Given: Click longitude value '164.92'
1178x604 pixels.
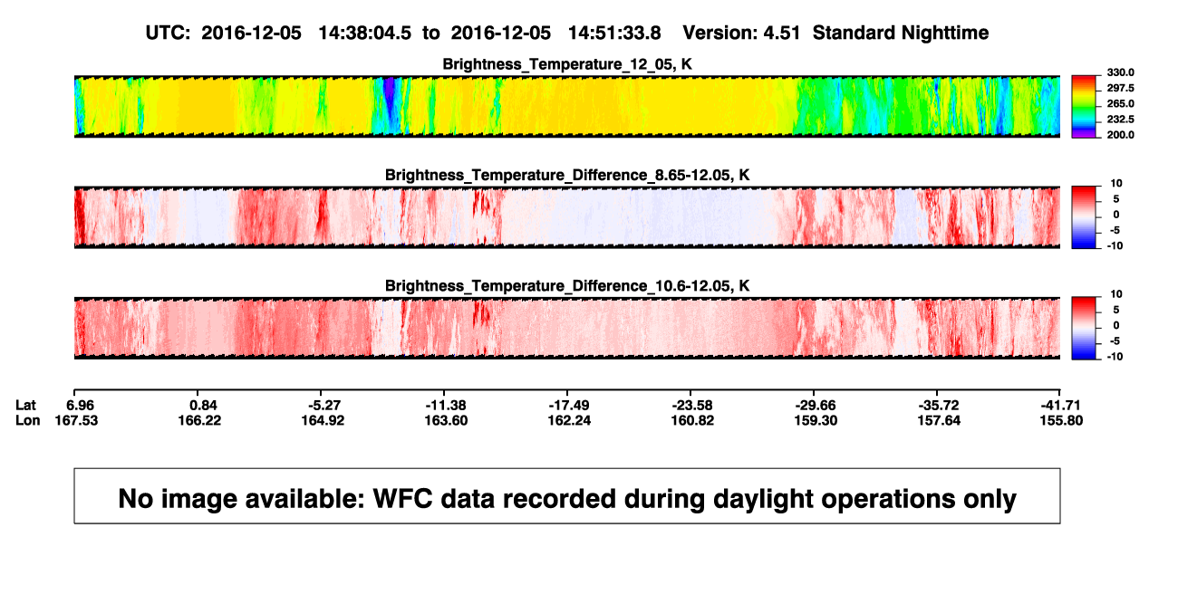Looking at the screenshot, I should (x=323, y=420).
